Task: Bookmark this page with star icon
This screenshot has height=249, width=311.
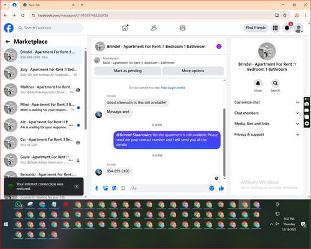Action: coord(285,16)
